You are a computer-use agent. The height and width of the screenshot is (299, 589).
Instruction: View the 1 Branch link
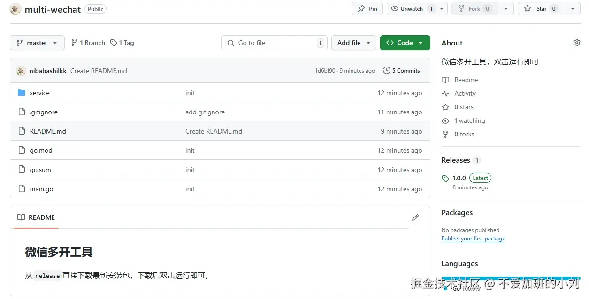88,43
